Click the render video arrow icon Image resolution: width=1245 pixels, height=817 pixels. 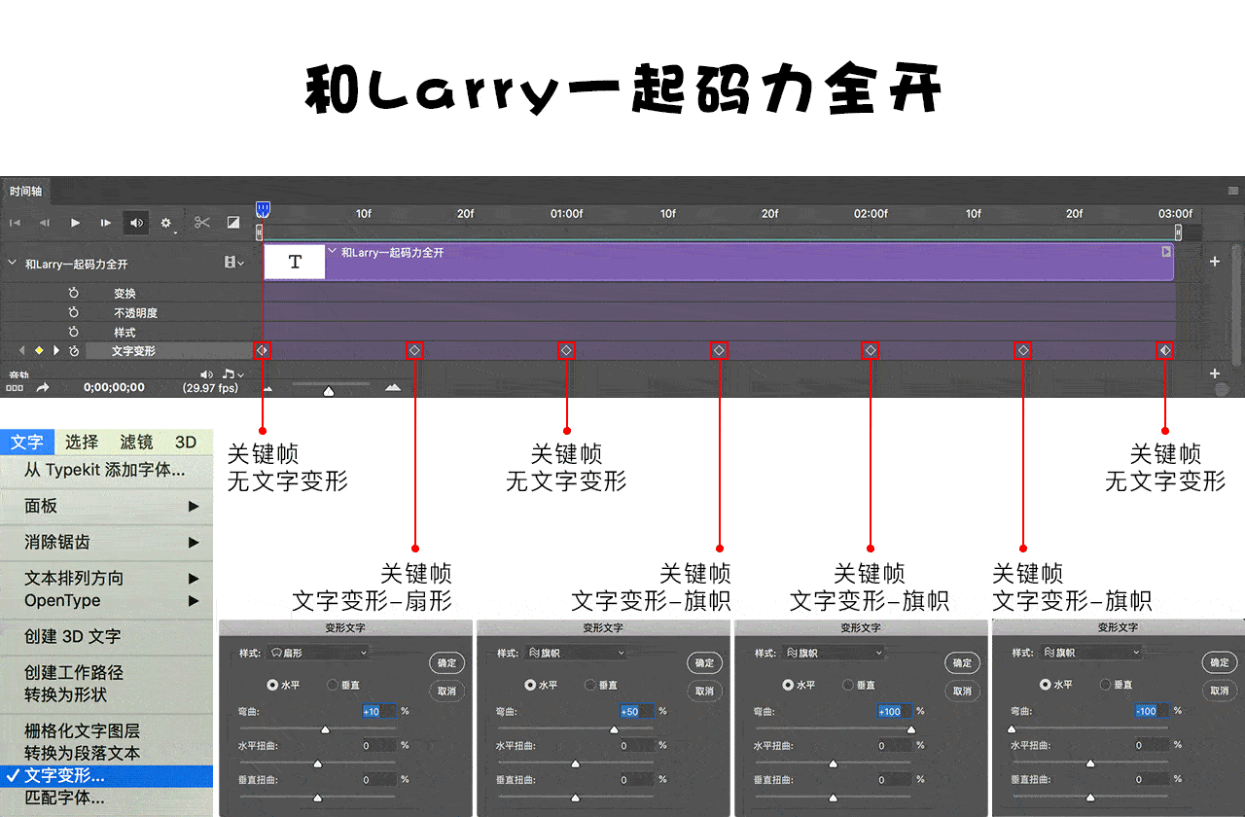coord(43,387)
